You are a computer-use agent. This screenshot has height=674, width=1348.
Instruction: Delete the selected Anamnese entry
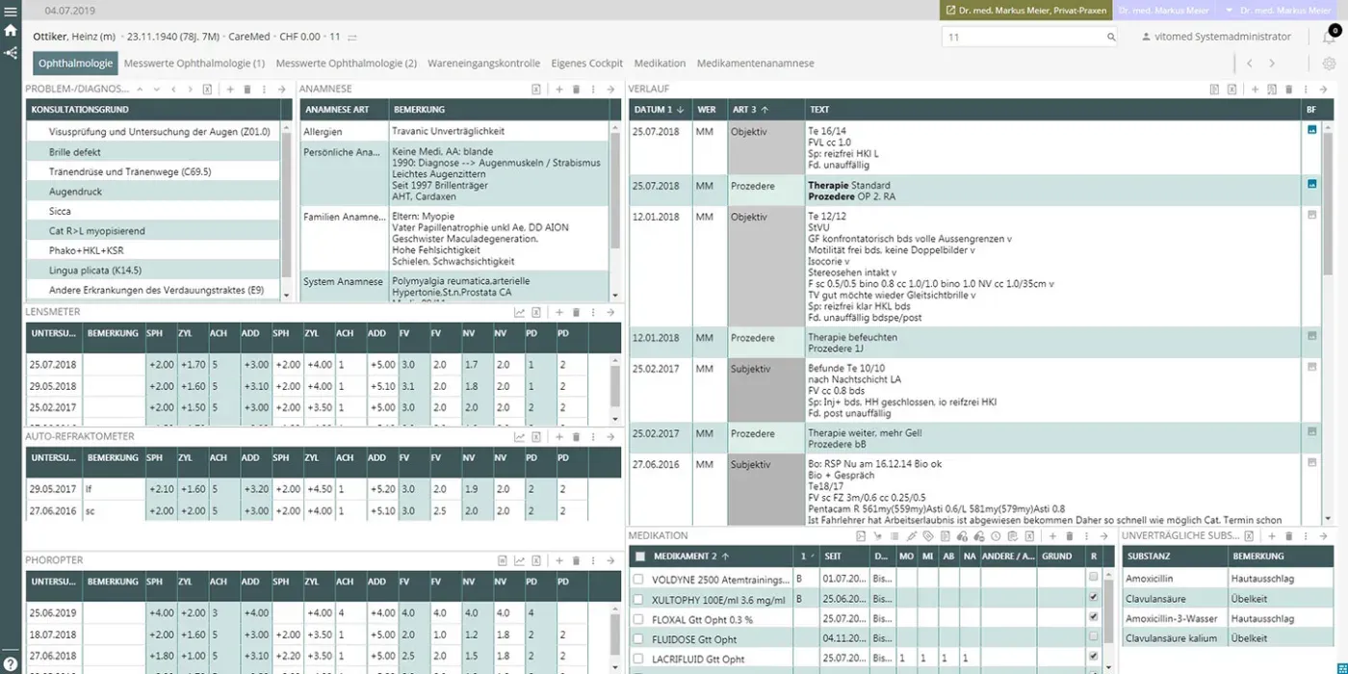[576, 89]
